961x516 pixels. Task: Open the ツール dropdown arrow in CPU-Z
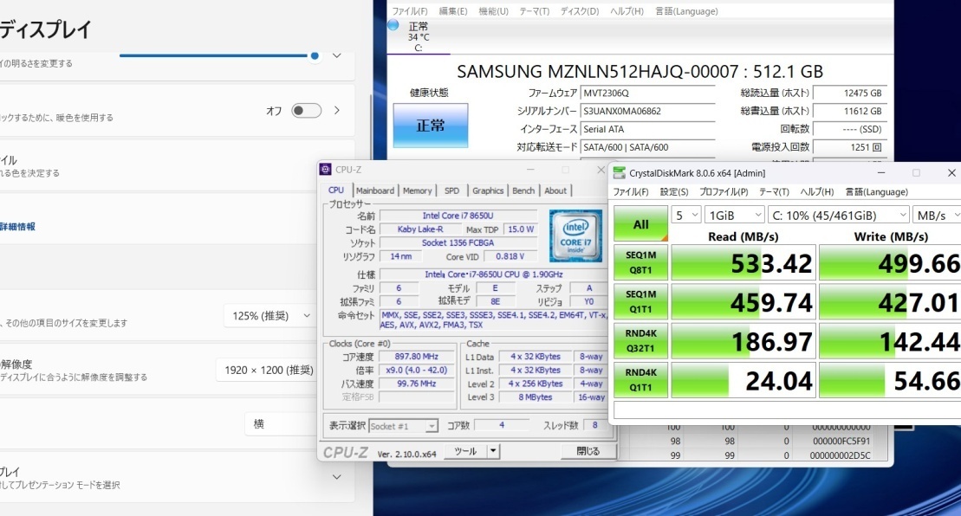tap(493, 452)
